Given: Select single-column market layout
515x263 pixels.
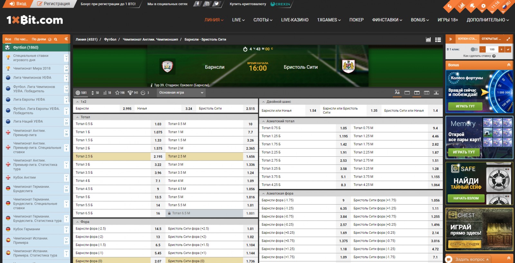Looking at the screenshot, I should (x=407, y=92).
